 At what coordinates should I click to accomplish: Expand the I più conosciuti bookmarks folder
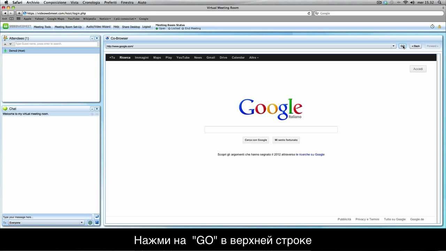point(125,19)
